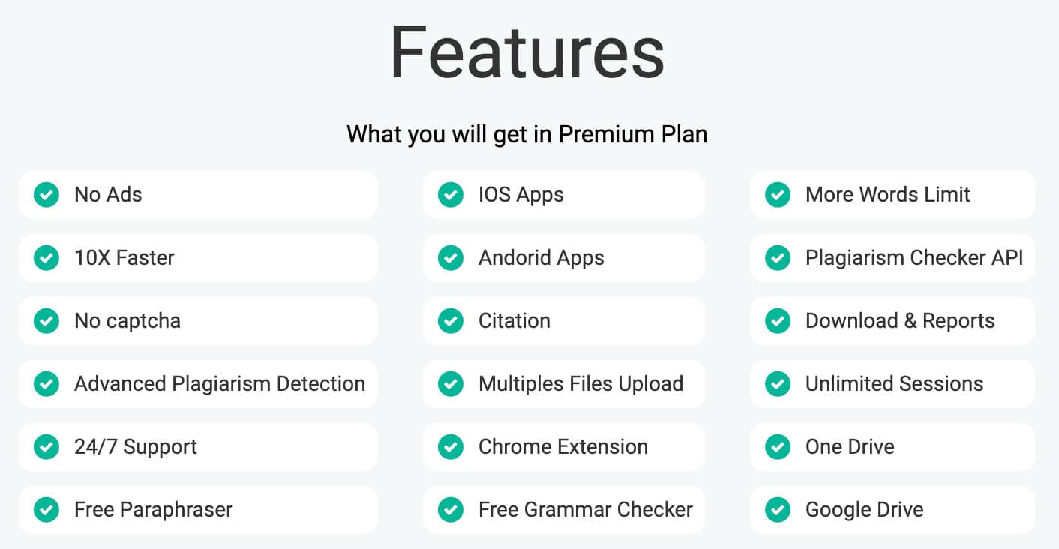
Task: Click the No captcha feature label
Action: [x=127, y=321]
